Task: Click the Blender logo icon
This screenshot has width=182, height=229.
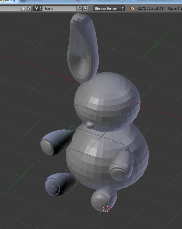Action: point(132,9)
